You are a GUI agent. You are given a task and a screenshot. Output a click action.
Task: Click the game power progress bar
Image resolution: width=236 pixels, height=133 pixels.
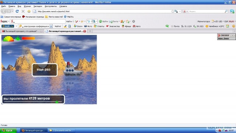point(39,38)
